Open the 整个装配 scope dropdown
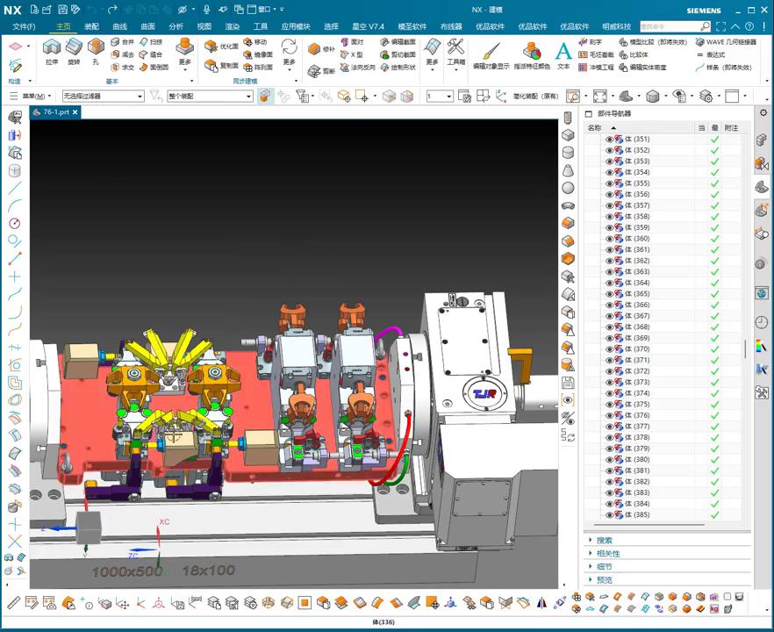Screen dimensions: 774x632 tap(209, 97)
